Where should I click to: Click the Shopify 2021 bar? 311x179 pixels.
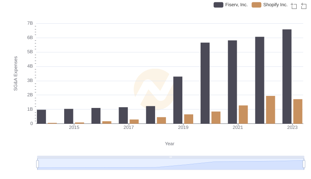(x=243, y=115)
